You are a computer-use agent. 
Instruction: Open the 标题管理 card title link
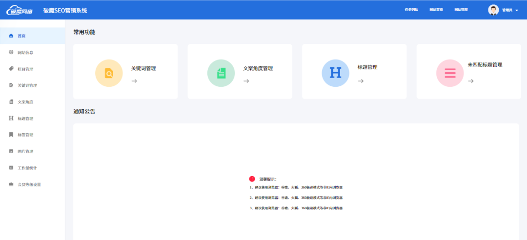[x=367, y=67]
